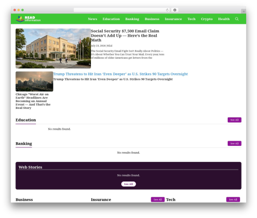Select Business in the navigation bar
Screen dimensions: 257x218
click(152, 19)
